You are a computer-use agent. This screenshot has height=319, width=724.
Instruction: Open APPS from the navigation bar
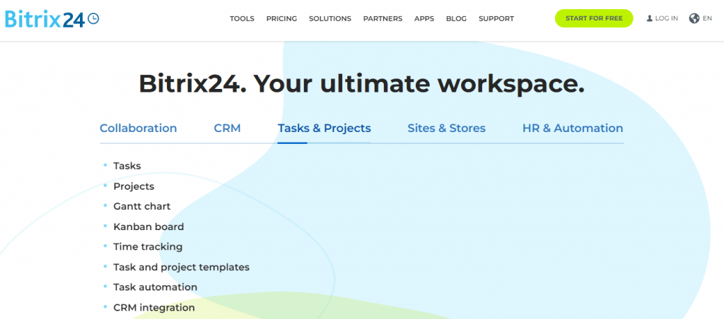(424, 19)
